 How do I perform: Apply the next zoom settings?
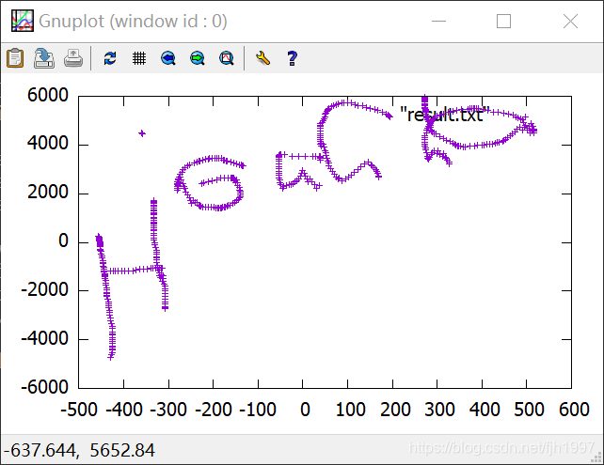pos(198,58)
